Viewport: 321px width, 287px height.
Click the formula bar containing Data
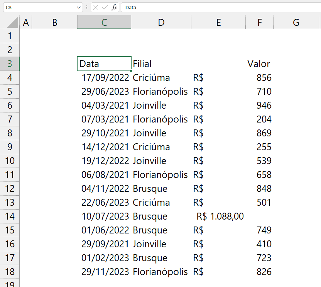(221, 8)
